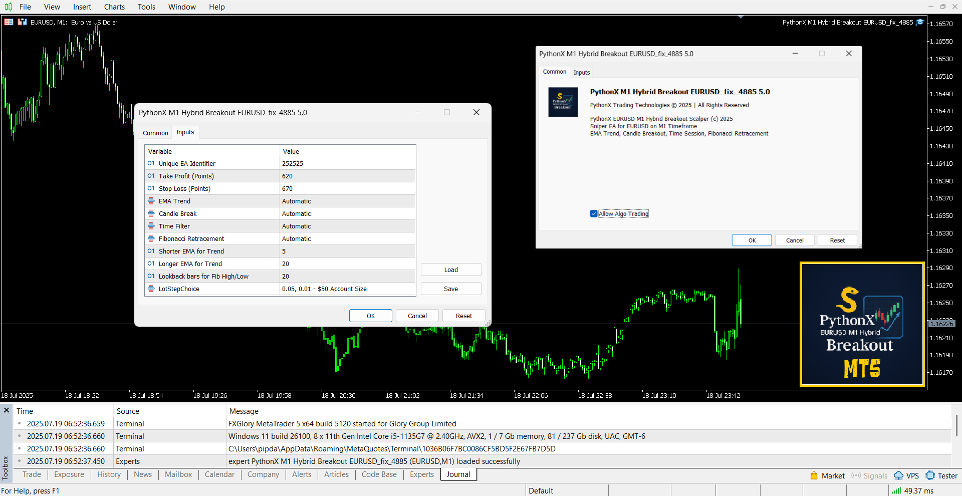Open the Code Base tab in Toolbox
Screen dimensions: 962x496
pyautogui.click(x=379, y=474)
